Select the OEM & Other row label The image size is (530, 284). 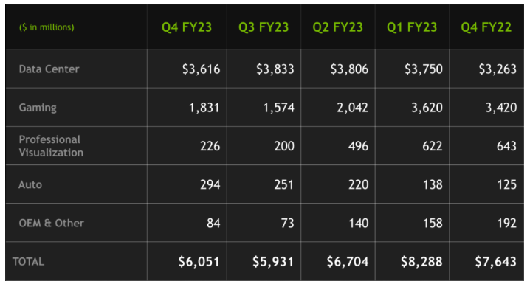[x=52, y=224]
